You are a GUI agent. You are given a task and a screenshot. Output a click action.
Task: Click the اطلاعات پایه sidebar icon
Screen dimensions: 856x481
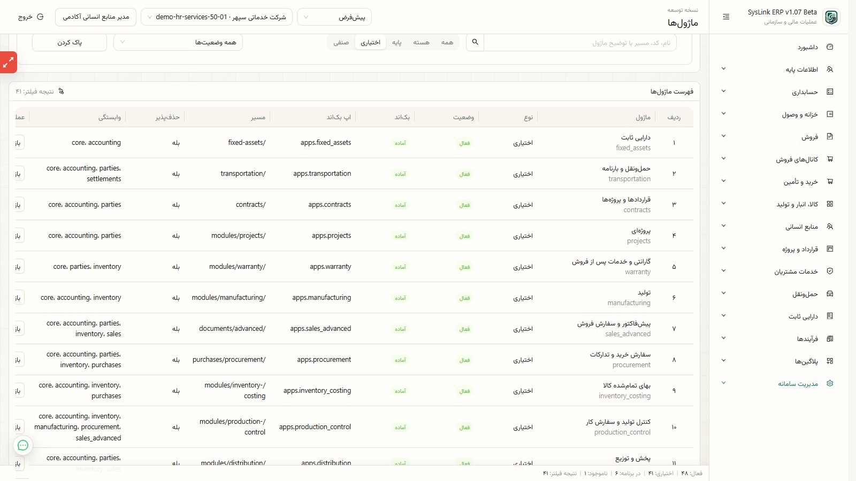[830, 69]
